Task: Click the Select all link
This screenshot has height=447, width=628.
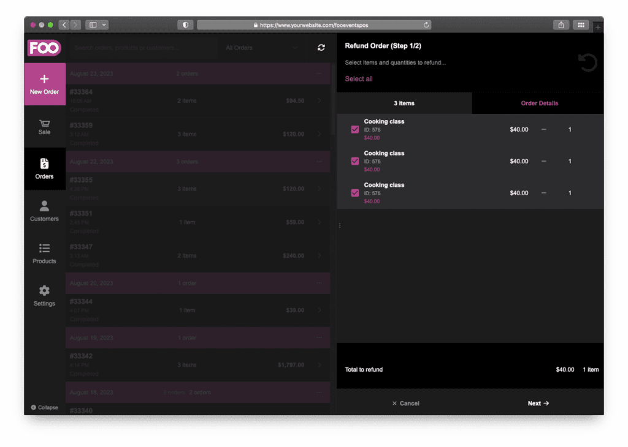Action: coord(359,78)
